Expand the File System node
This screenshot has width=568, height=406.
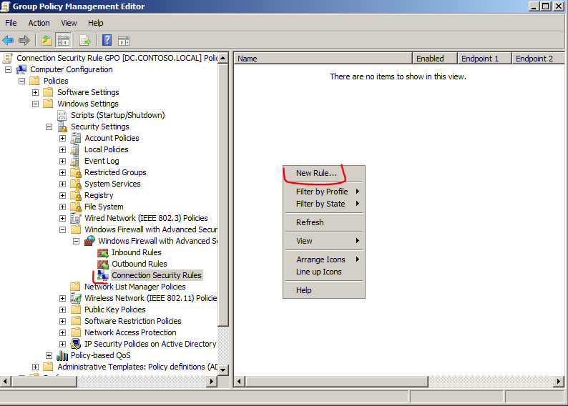[x=63, y=207]
